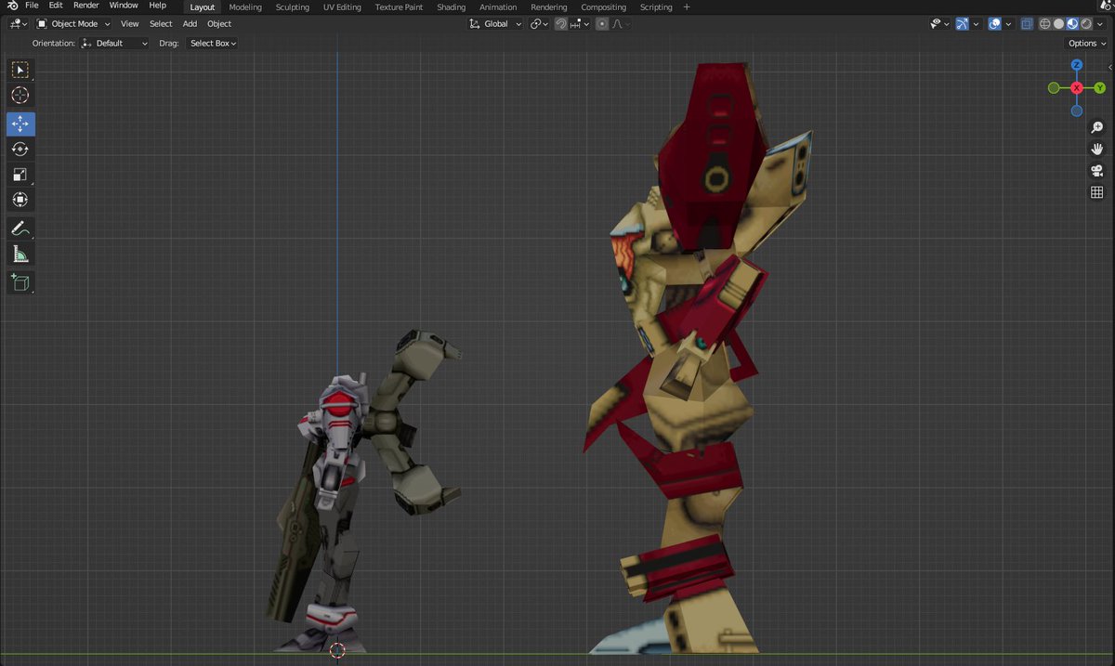Toggle X-ray mode
Screen dimensions: 1115x666
point(1027,24)
